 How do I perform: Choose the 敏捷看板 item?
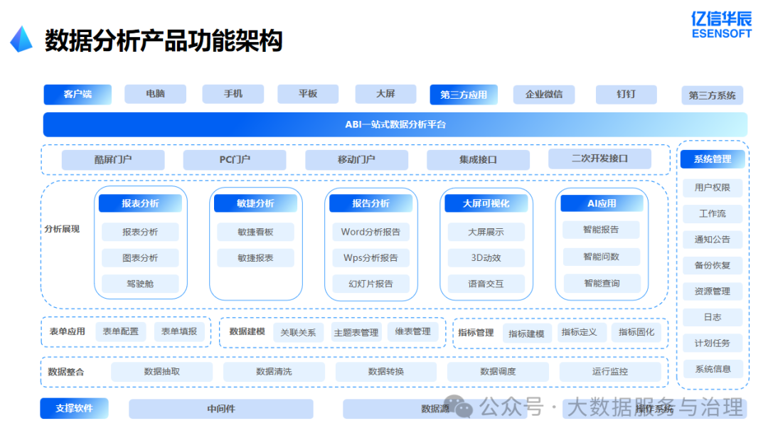[x=255, y=232]
